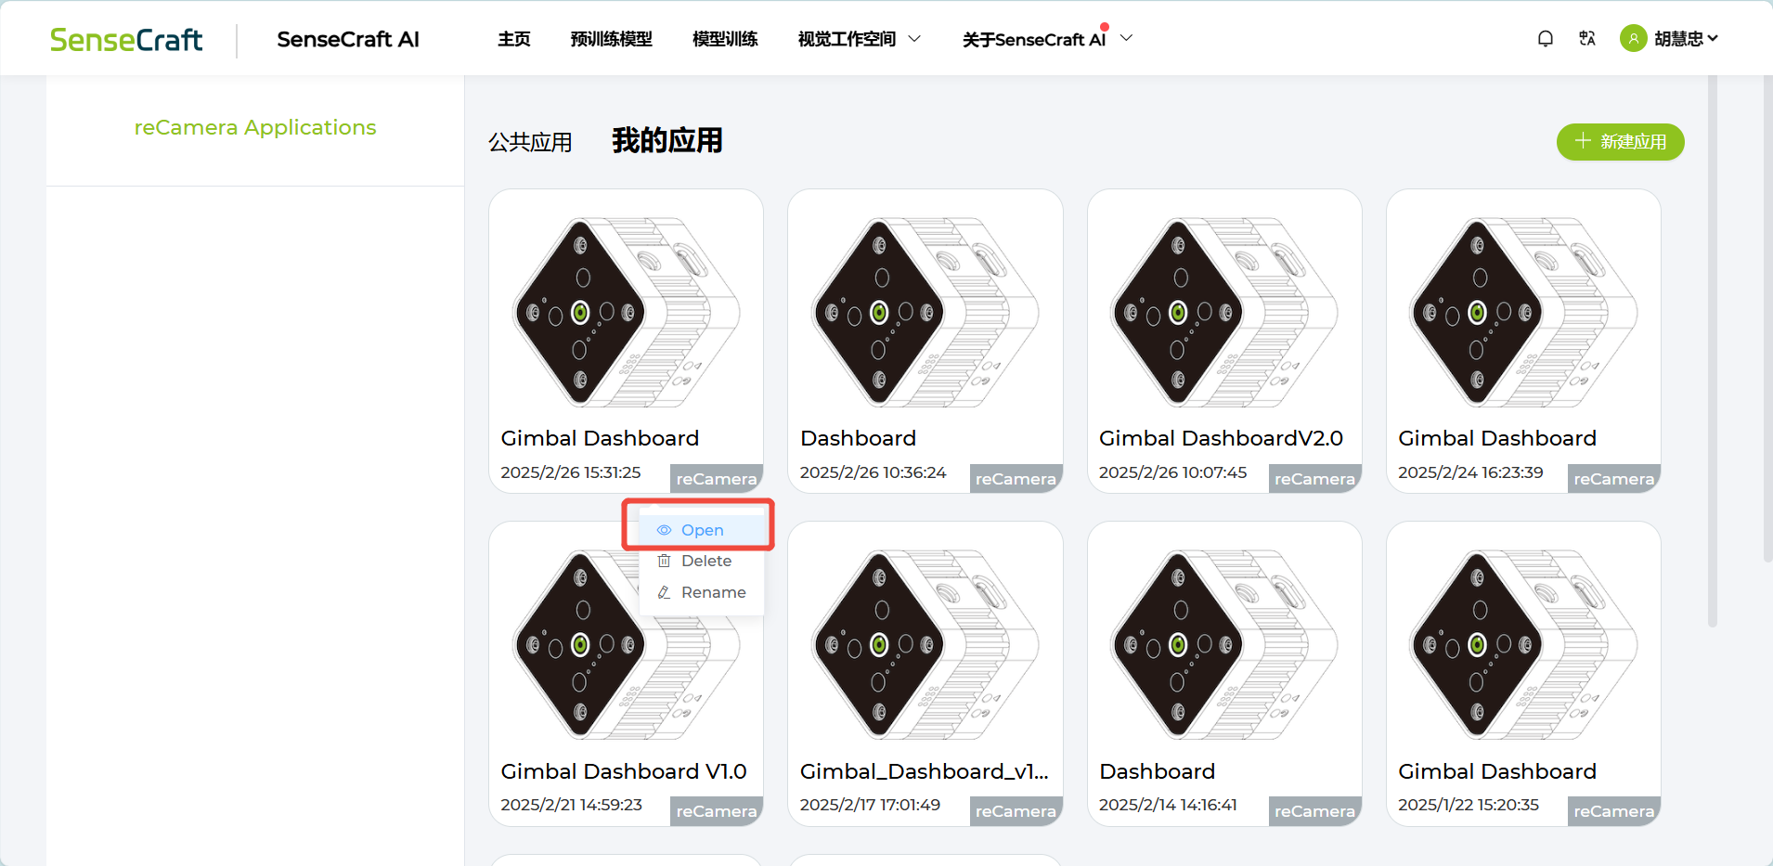Click the green user avatar icon

[x=1633, y=38]
